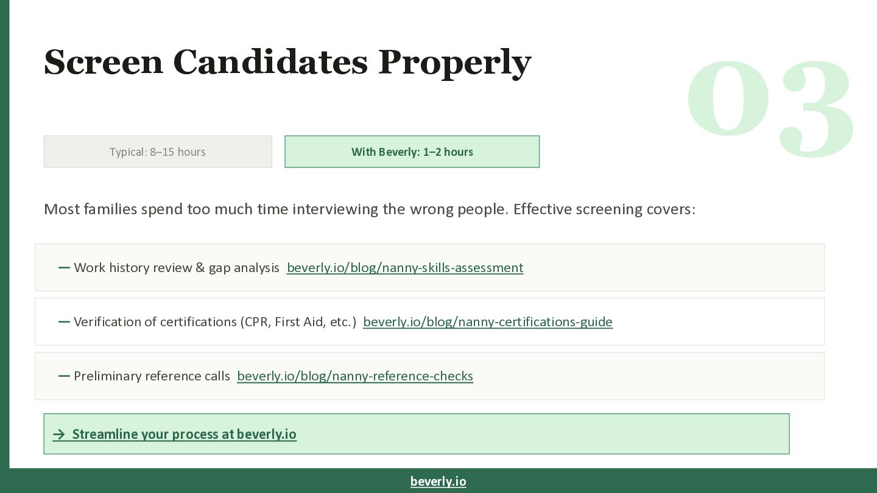Click the dark green vertical bar on the left edge
This screenshot has width=877, height=493.
point(4,243)
